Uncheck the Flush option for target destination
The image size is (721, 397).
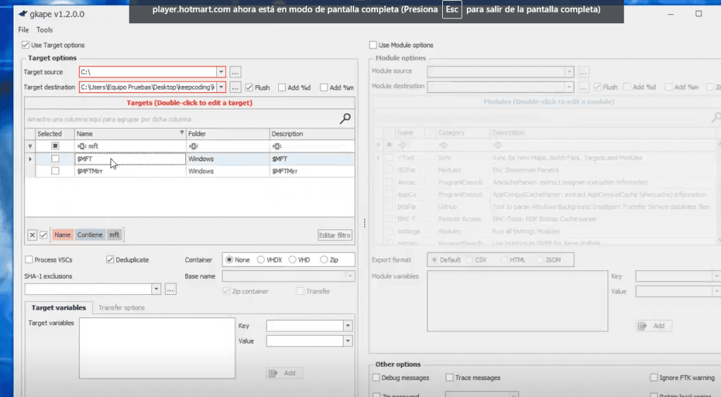coord(249,87)
